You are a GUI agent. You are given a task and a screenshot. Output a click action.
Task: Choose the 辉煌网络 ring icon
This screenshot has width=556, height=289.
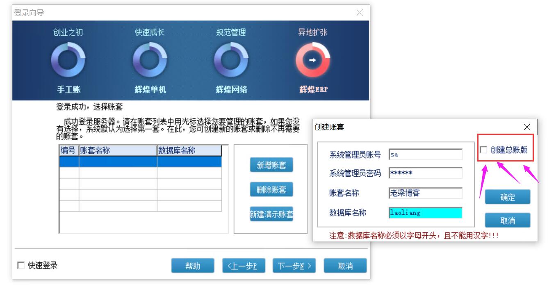coord(231,61)
